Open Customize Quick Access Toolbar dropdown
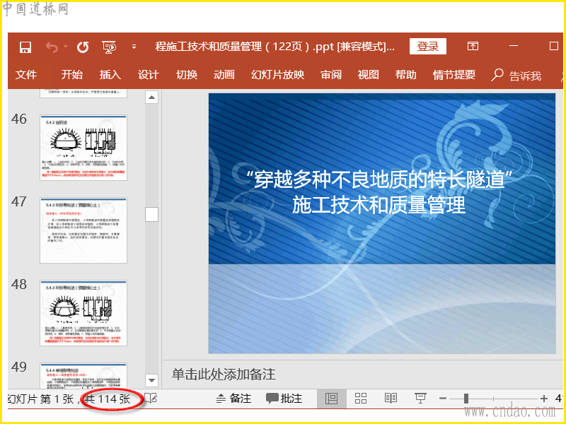The image size is (566, 424). (134, 47)
